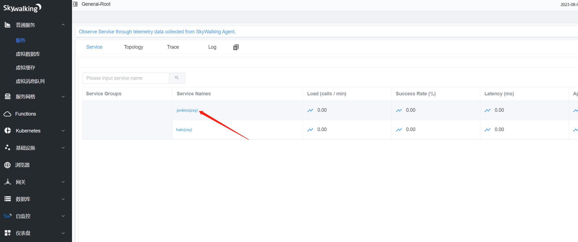Expand the Kubernetes menu chevron

[63, 131]
